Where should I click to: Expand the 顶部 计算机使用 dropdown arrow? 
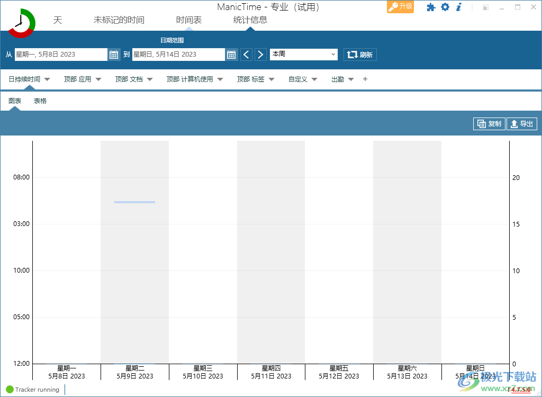[220, 79]
